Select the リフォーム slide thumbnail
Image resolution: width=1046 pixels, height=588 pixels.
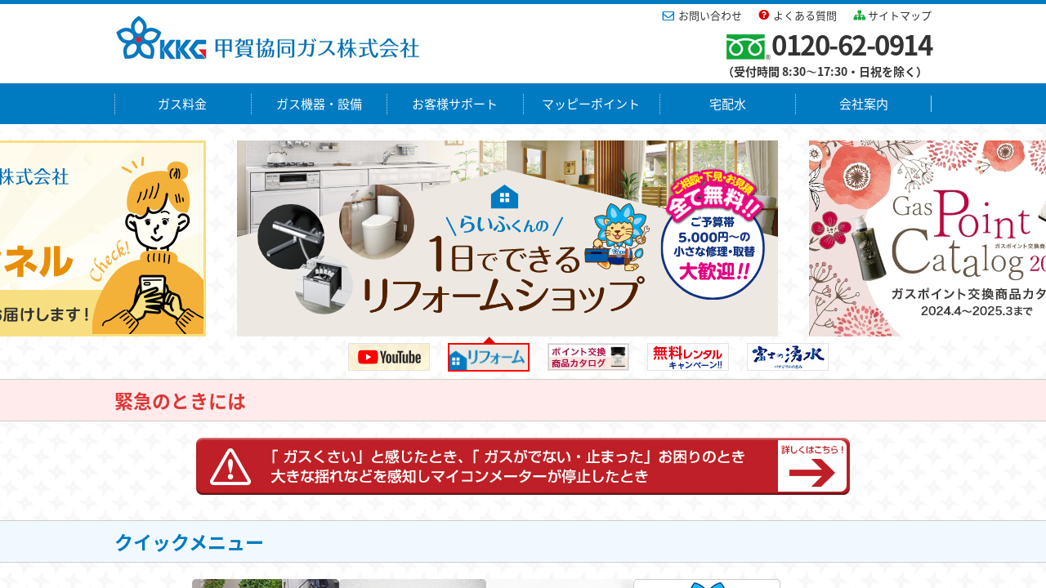pyautogui.click(x=489, y=358)
